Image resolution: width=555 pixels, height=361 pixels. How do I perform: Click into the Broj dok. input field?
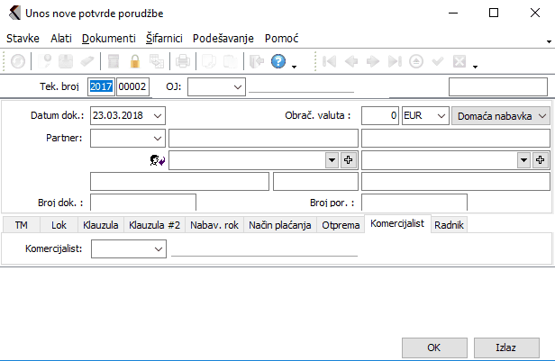point(143,202)
